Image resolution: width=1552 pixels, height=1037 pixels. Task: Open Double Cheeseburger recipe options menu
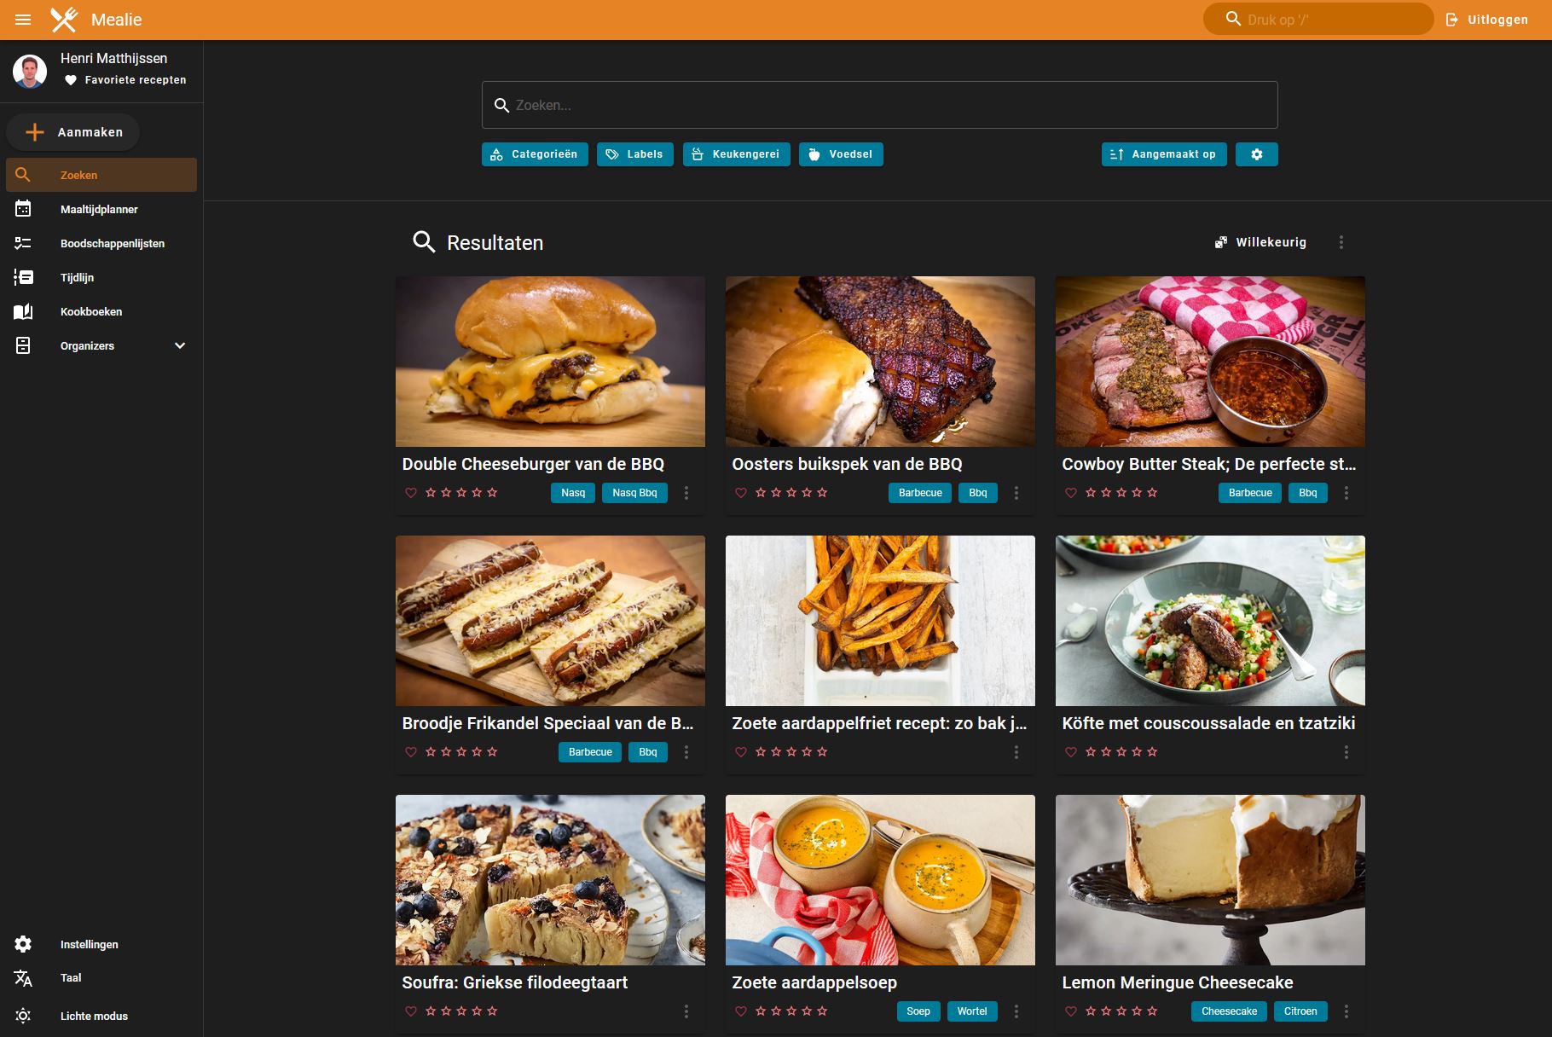pyautogui.click(x=686, y=493)
